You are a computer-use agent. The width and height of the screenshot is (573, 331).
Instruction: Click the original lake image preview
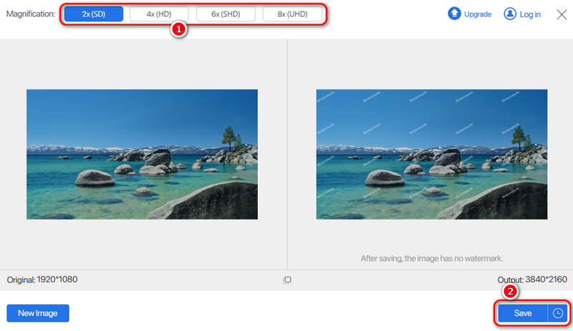142,154
